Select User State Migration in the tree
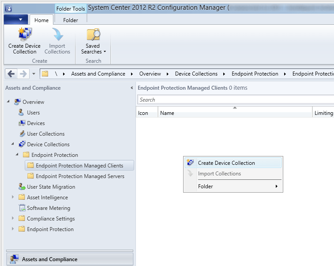The height and width of the screenshot is (266, 334). [x=51, y=187]
